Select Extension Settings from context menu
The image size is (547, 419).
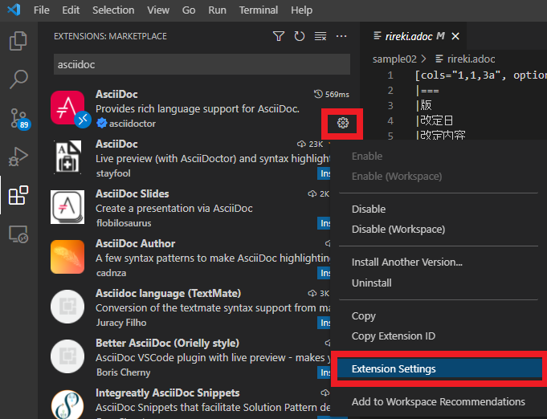pyautogui.click(x=394, y=369)
